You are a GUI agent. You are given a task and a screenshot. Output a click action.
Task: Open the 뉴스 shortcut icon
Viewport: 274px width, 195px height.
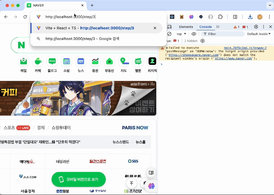pos(81,61)
